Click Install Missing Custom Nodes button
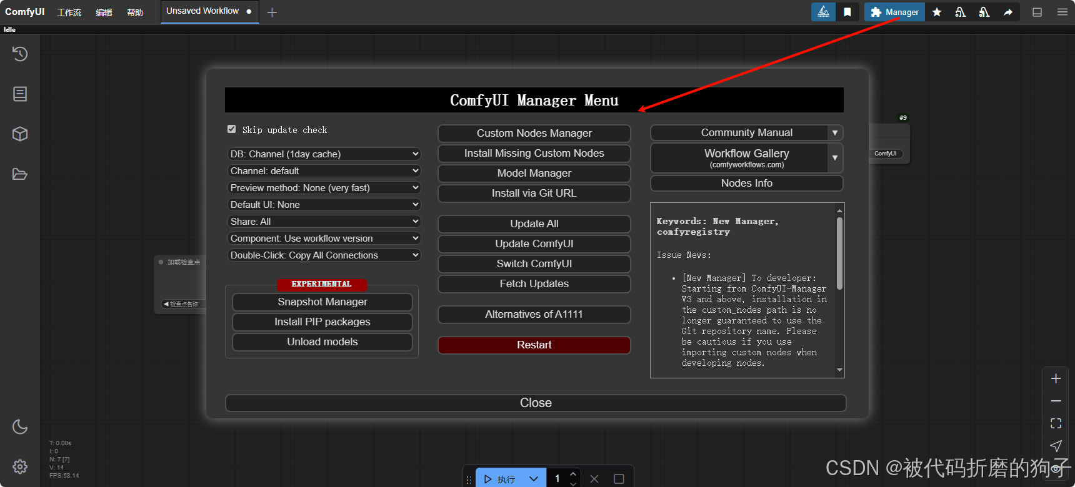This screenshot has width=1075, height=487. click(x=534, y=153)
